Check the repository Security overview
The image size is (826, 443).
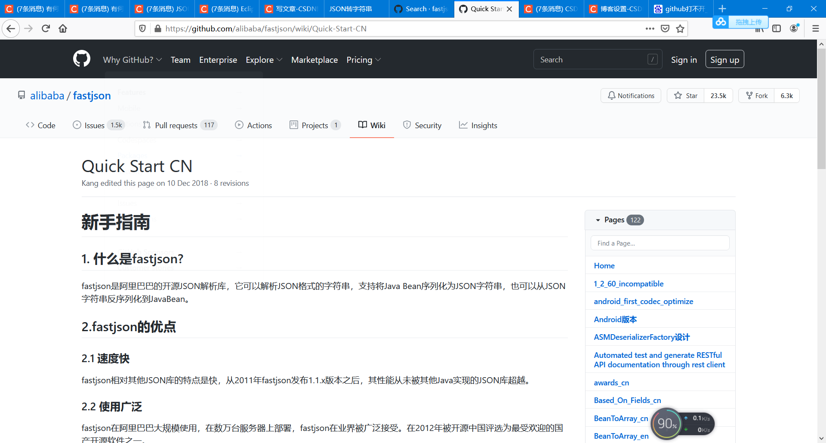coord(422,125)
